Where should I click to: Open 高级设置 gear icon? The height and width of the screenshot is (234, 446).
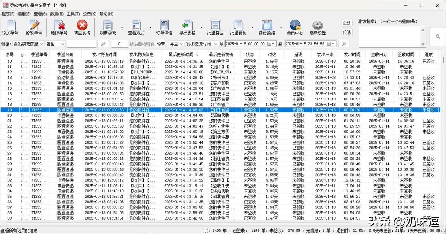click(x=317, y=26)
